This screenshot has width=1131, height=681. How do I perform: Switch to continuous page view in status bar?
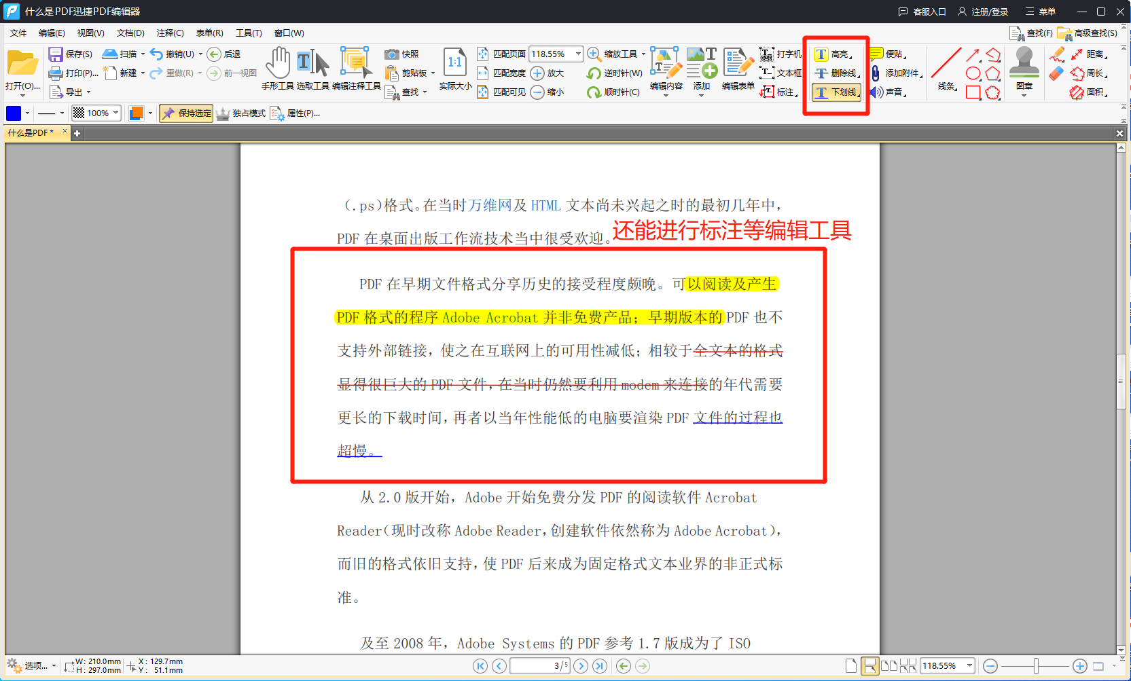pyautogui.click(x=871, y=666)
